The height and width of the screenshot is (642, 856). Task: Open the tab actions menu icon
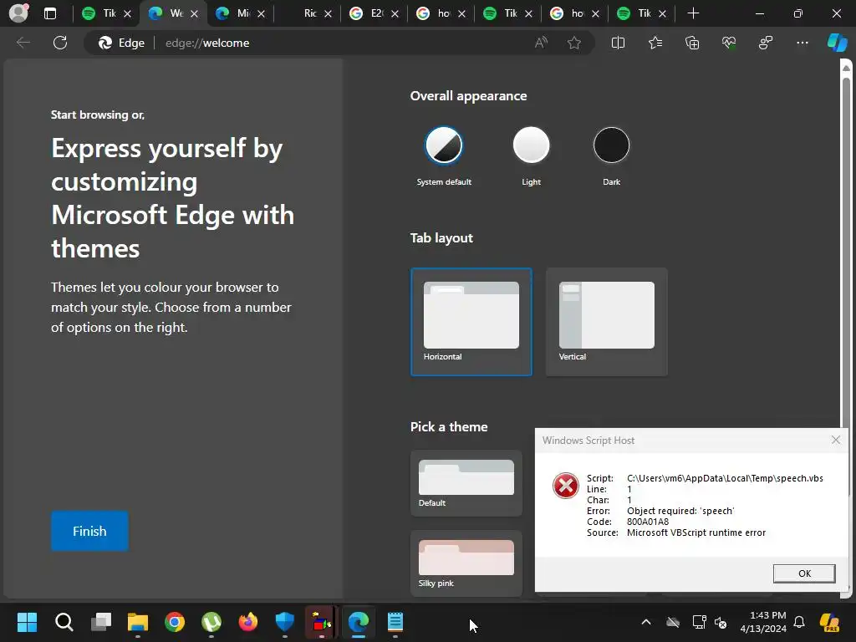50,13
